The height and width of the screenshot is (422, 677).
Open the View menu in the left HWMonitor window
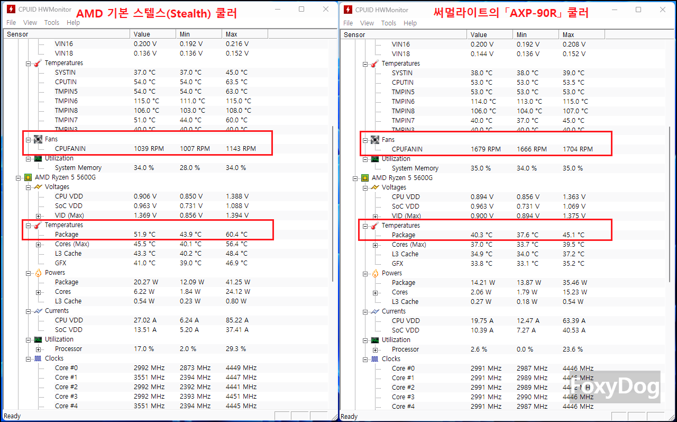click(x=30, y=23)
